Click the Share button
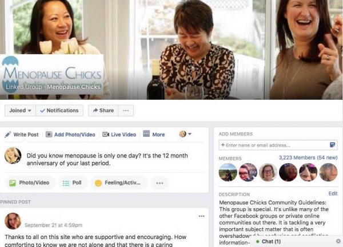343x247 pixels. pos(103,111)
